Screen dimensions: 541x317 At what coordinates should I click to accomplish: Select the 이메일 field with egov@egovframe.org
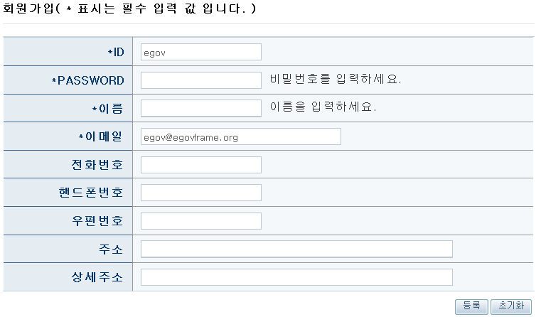pyautogui.click(x=241, y=136)
